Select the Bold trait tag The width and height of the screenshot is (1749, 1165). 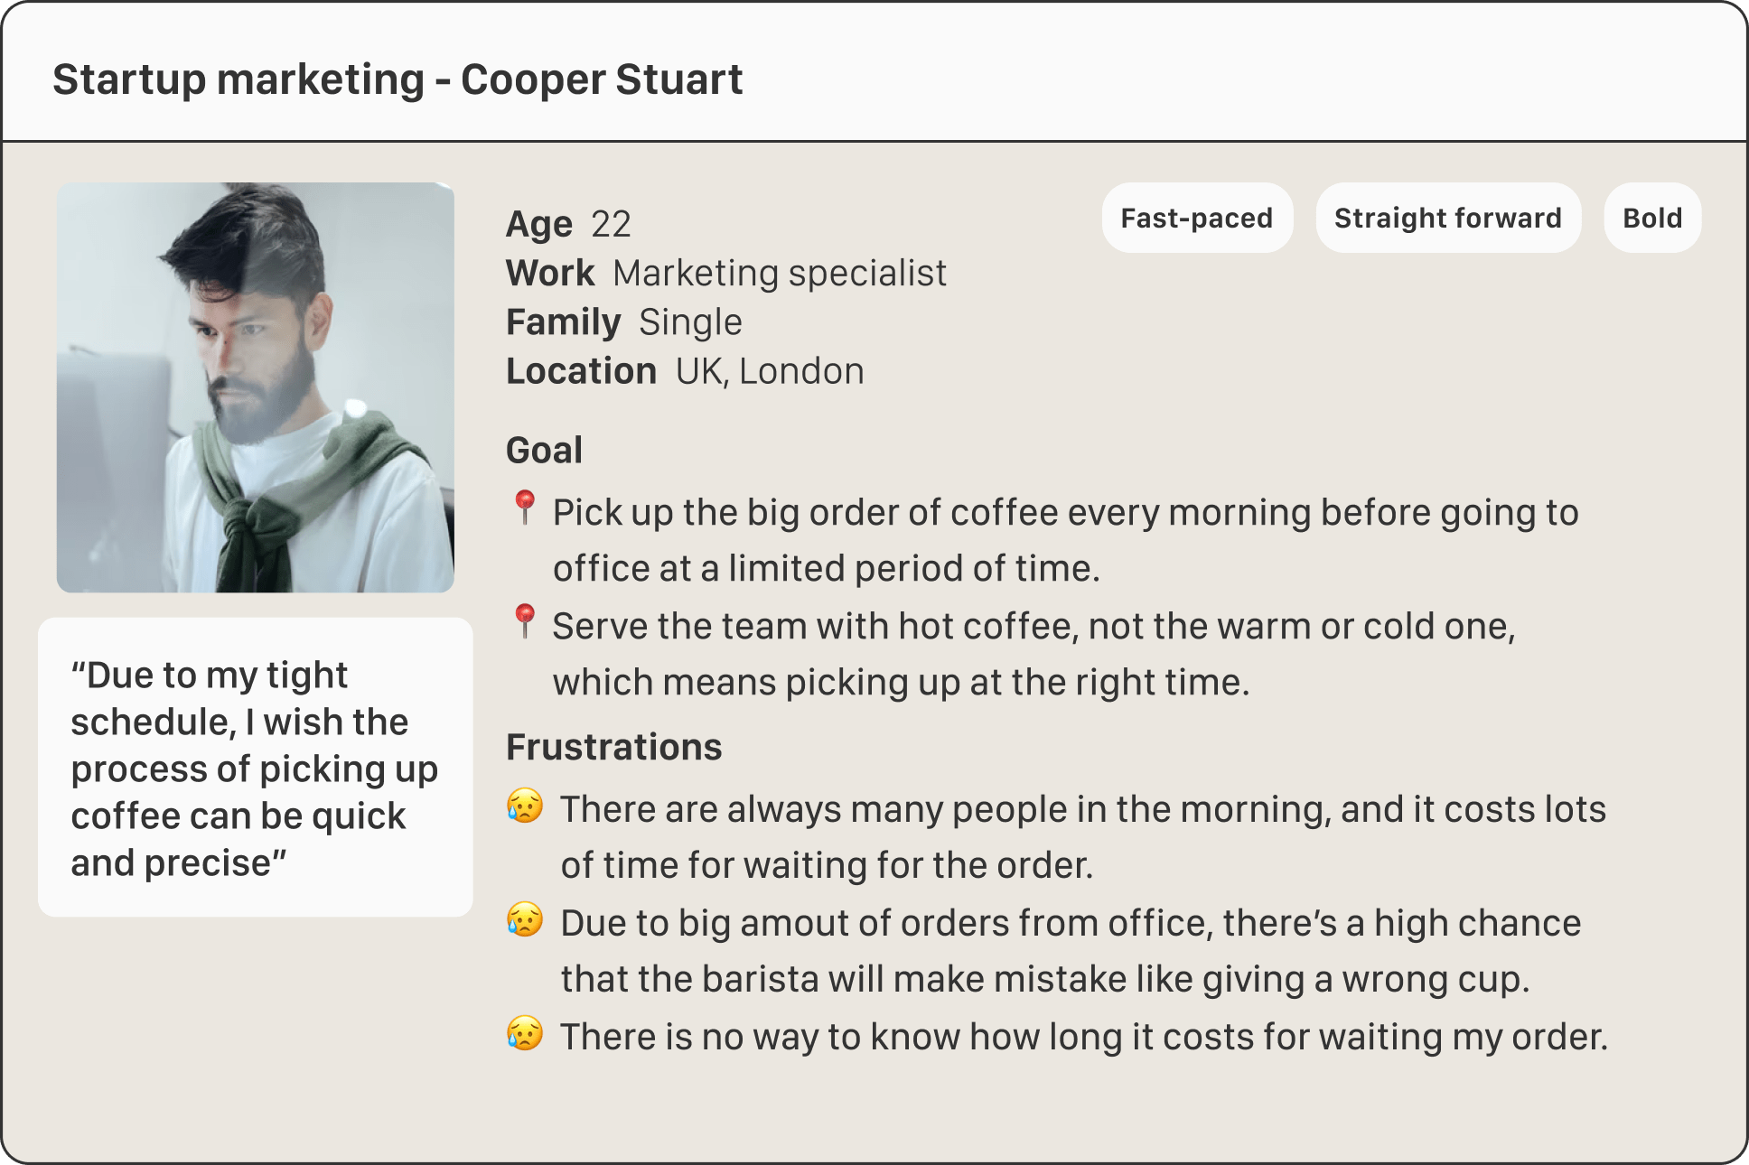tap(1651, 218)
